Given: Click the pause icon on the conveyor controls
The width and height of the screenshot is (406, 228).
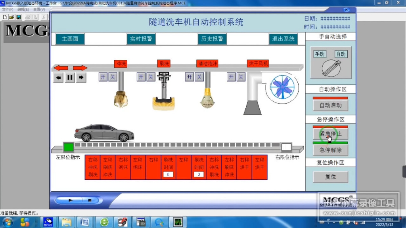Looking at the screenshot, I should (x=69, y=78).
